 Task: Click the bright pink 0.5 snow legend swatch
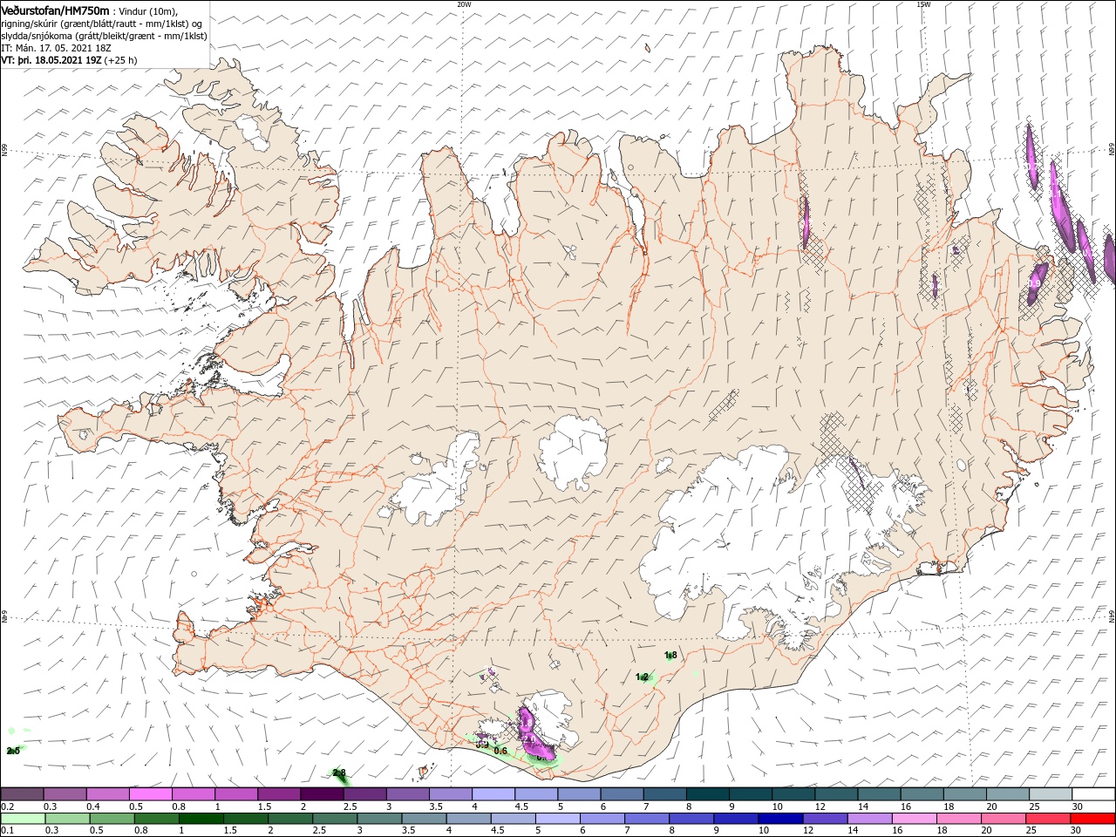click(x=151, y=793)
